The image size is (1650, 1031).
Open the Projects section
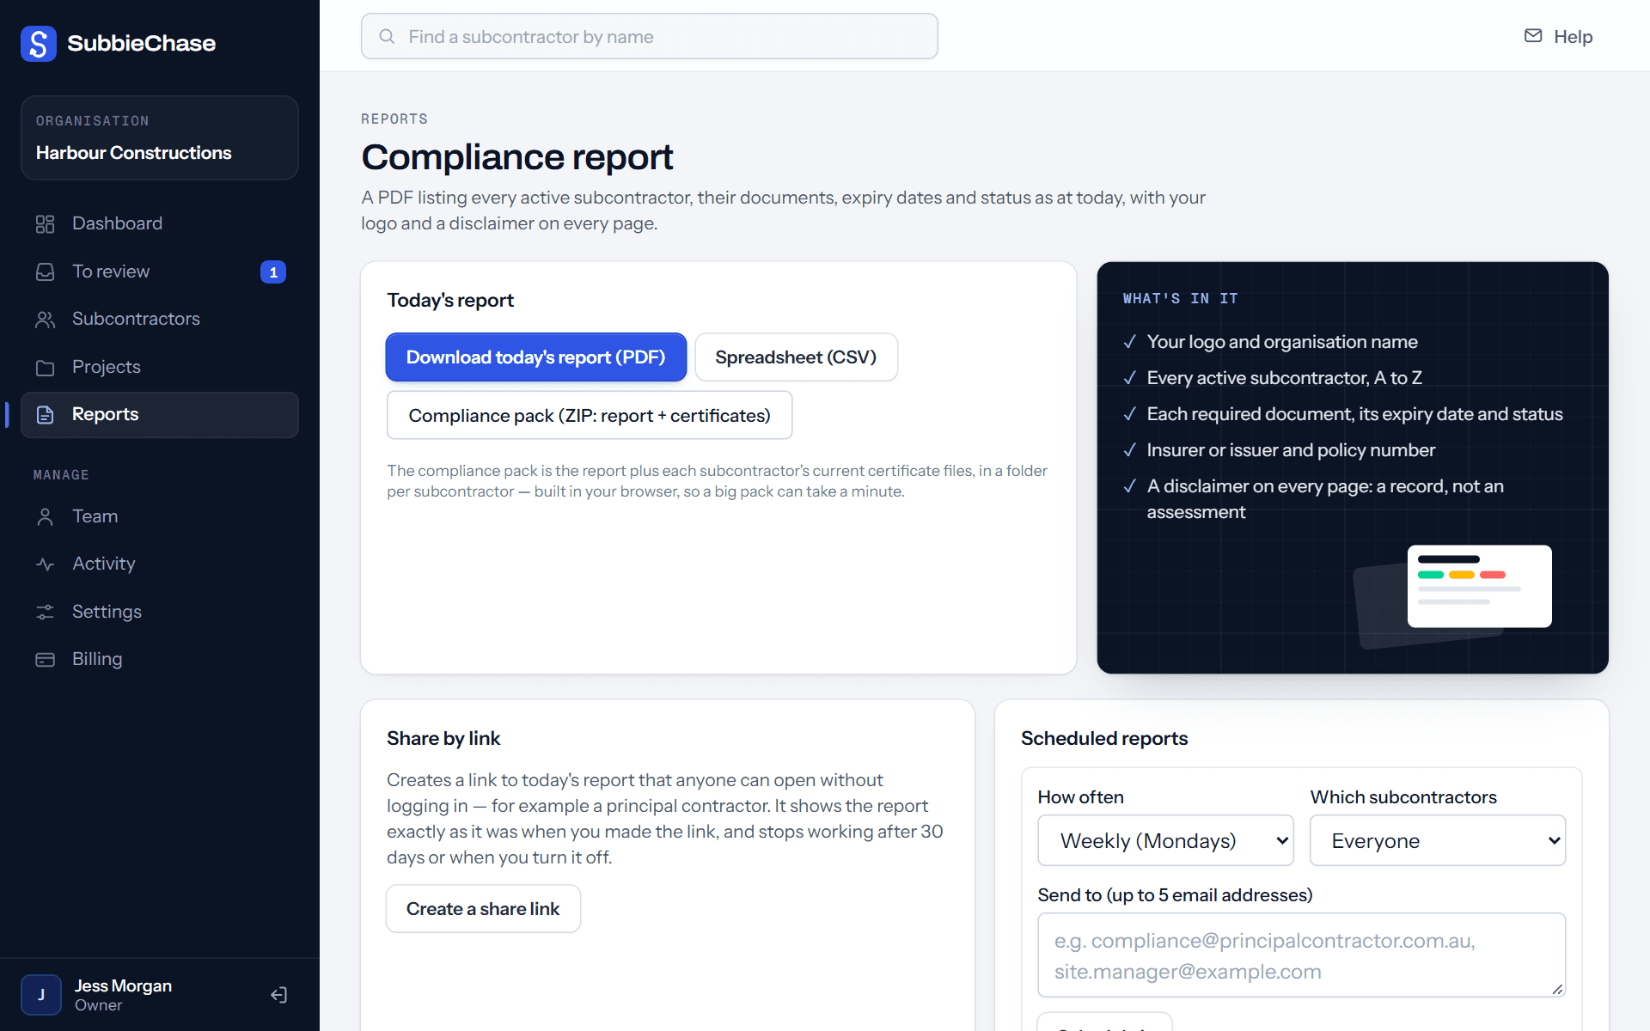(160, 368)
